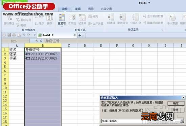
Task: Select the Book1 document tab
Action: click(57, 35)
